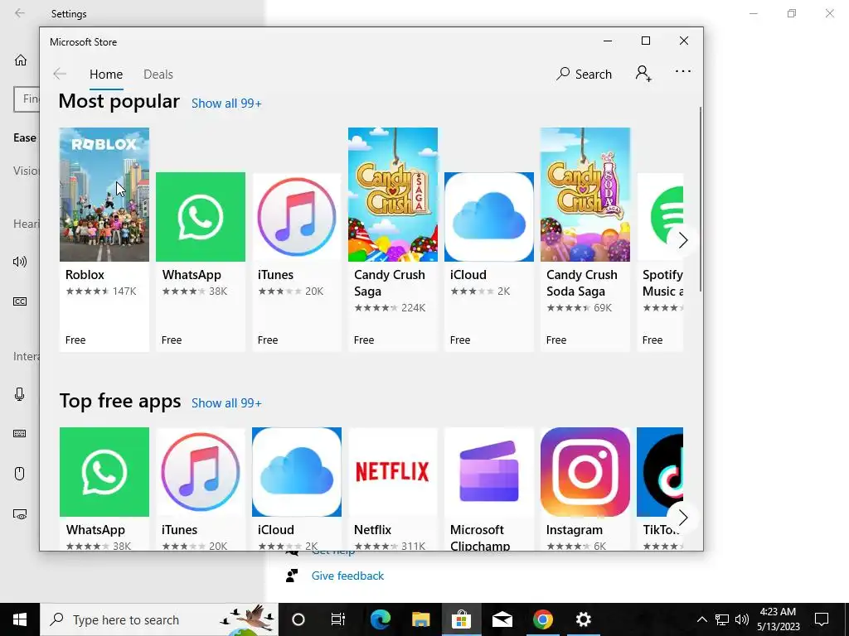Open iTunes icon in Most popular
The height and width of the screenshot is (636, 849).
coord(297,217)
